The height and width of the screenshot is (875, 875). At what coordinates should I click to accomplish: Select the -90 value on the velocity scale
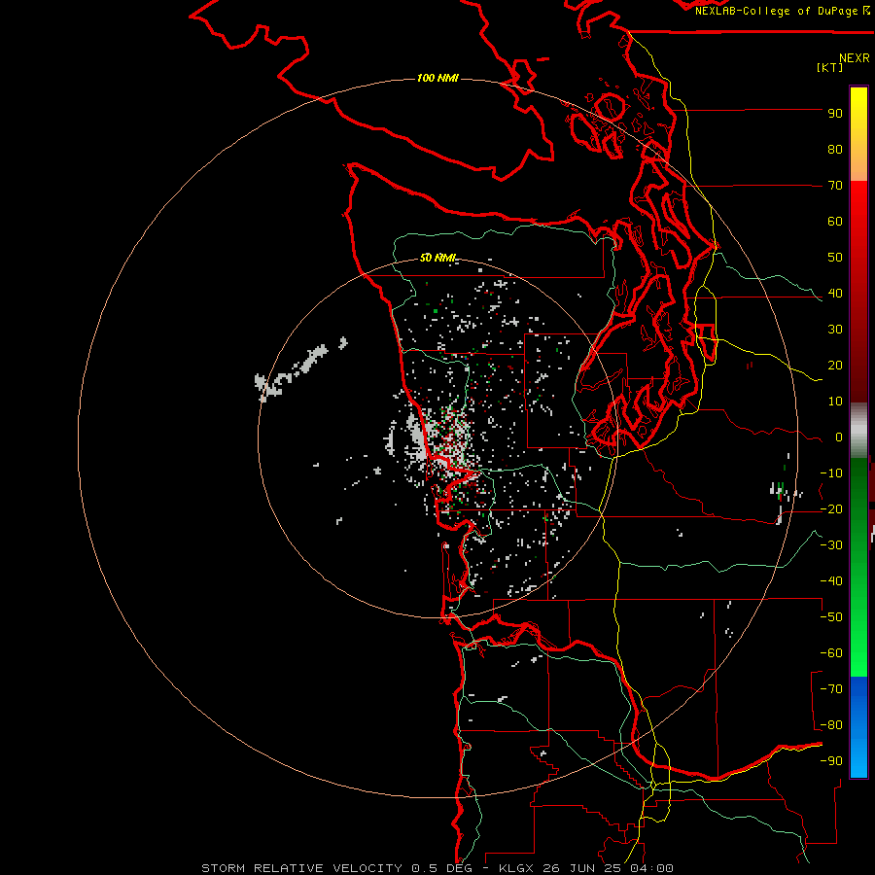(x=831, y=761)
